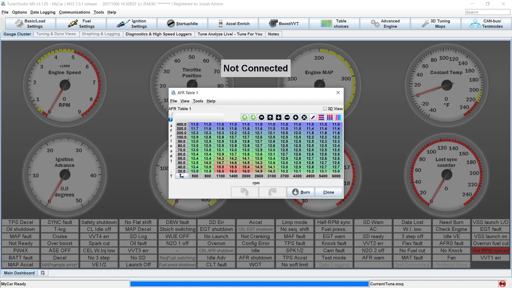
Task: Click the horizontal-lines interpolate icon
Action: point(321,117)
